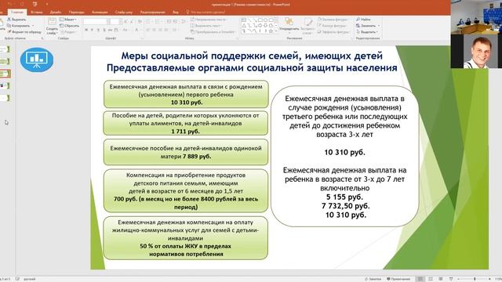The height and width of the screenshot is (282, 502).
Task: Select the rectangle shape in shapes gallery
Action: coord(260,20)
